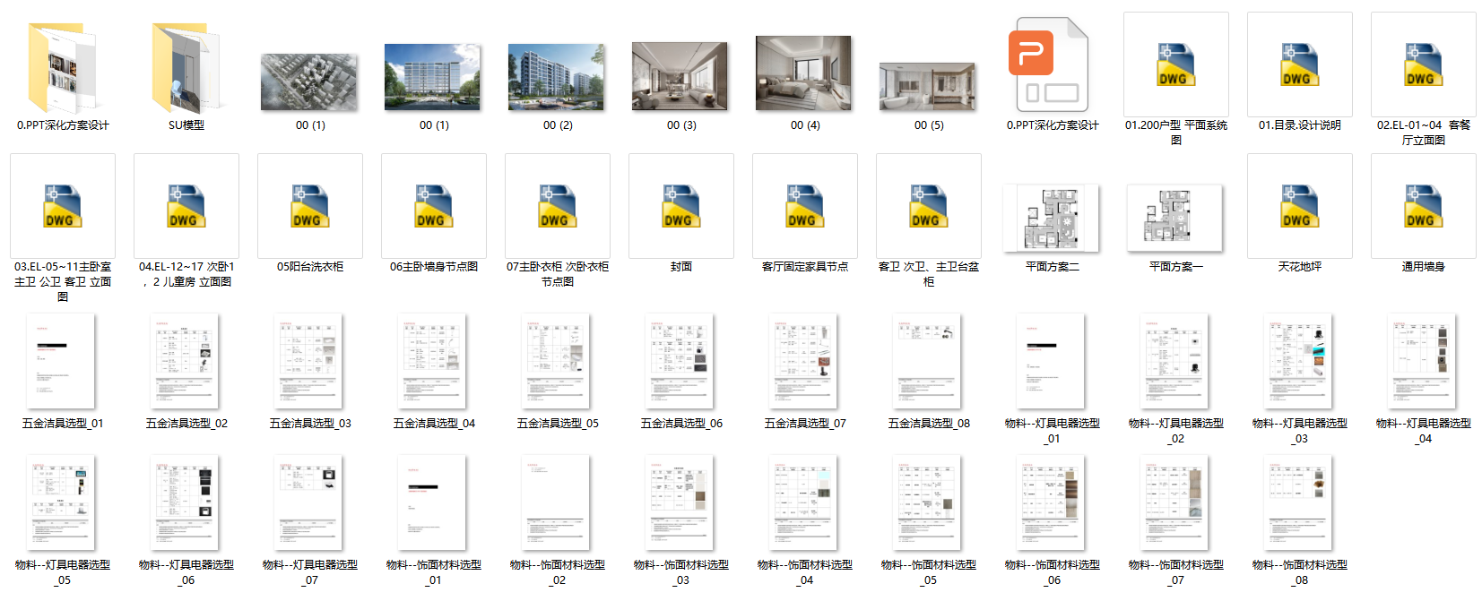
Task: Open DWG file 客厅固定家具节点
Action: (x=804, y=206)
